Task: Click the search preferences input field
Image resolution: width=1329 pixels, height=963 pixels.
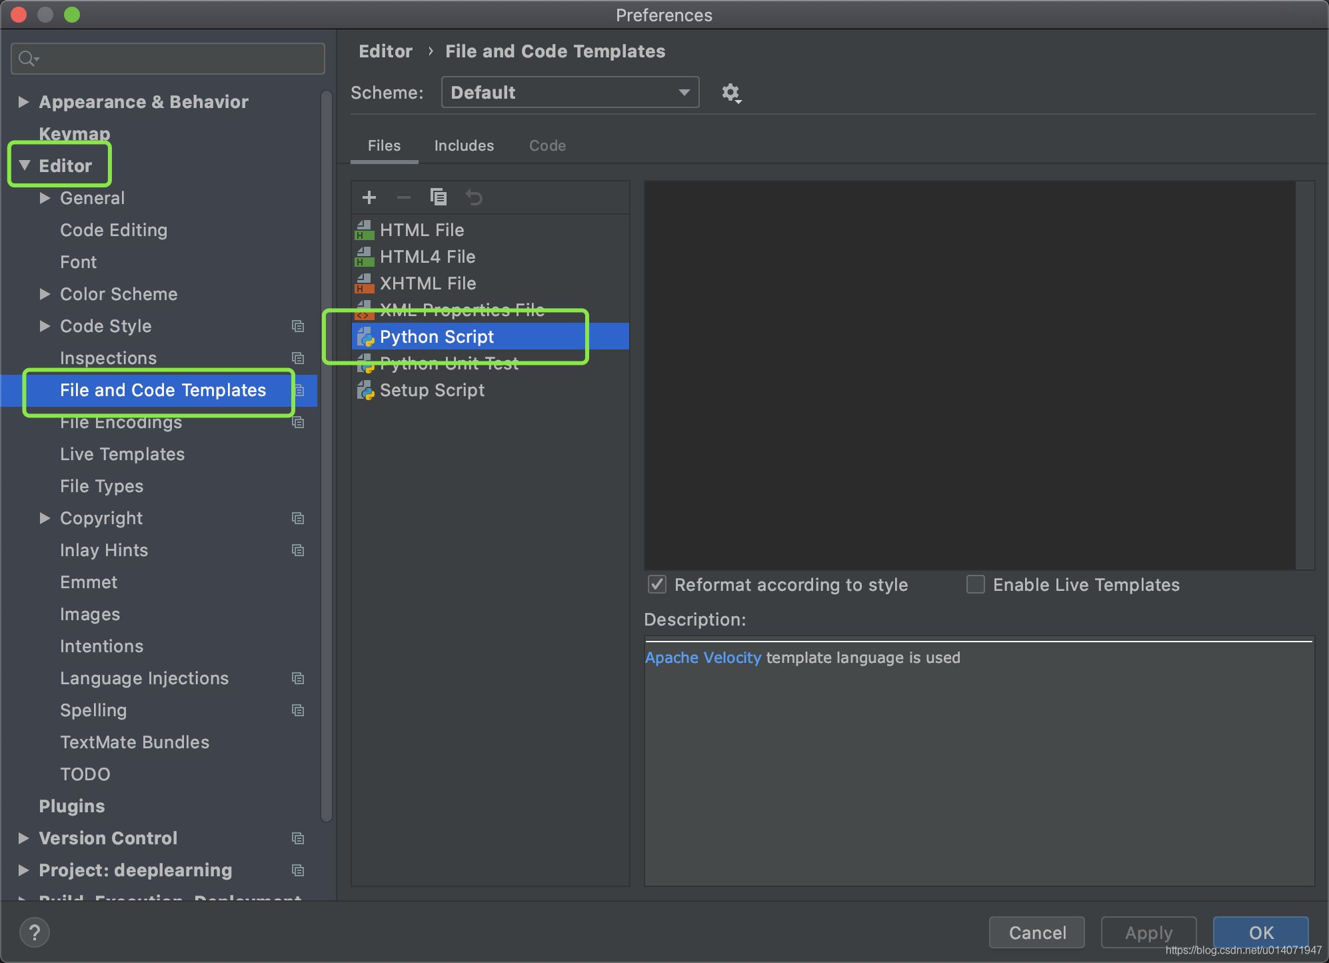Action: [x=168, y=58]
